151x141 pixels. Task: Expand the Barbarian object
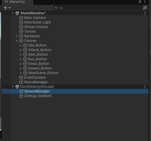pos(17,36)
